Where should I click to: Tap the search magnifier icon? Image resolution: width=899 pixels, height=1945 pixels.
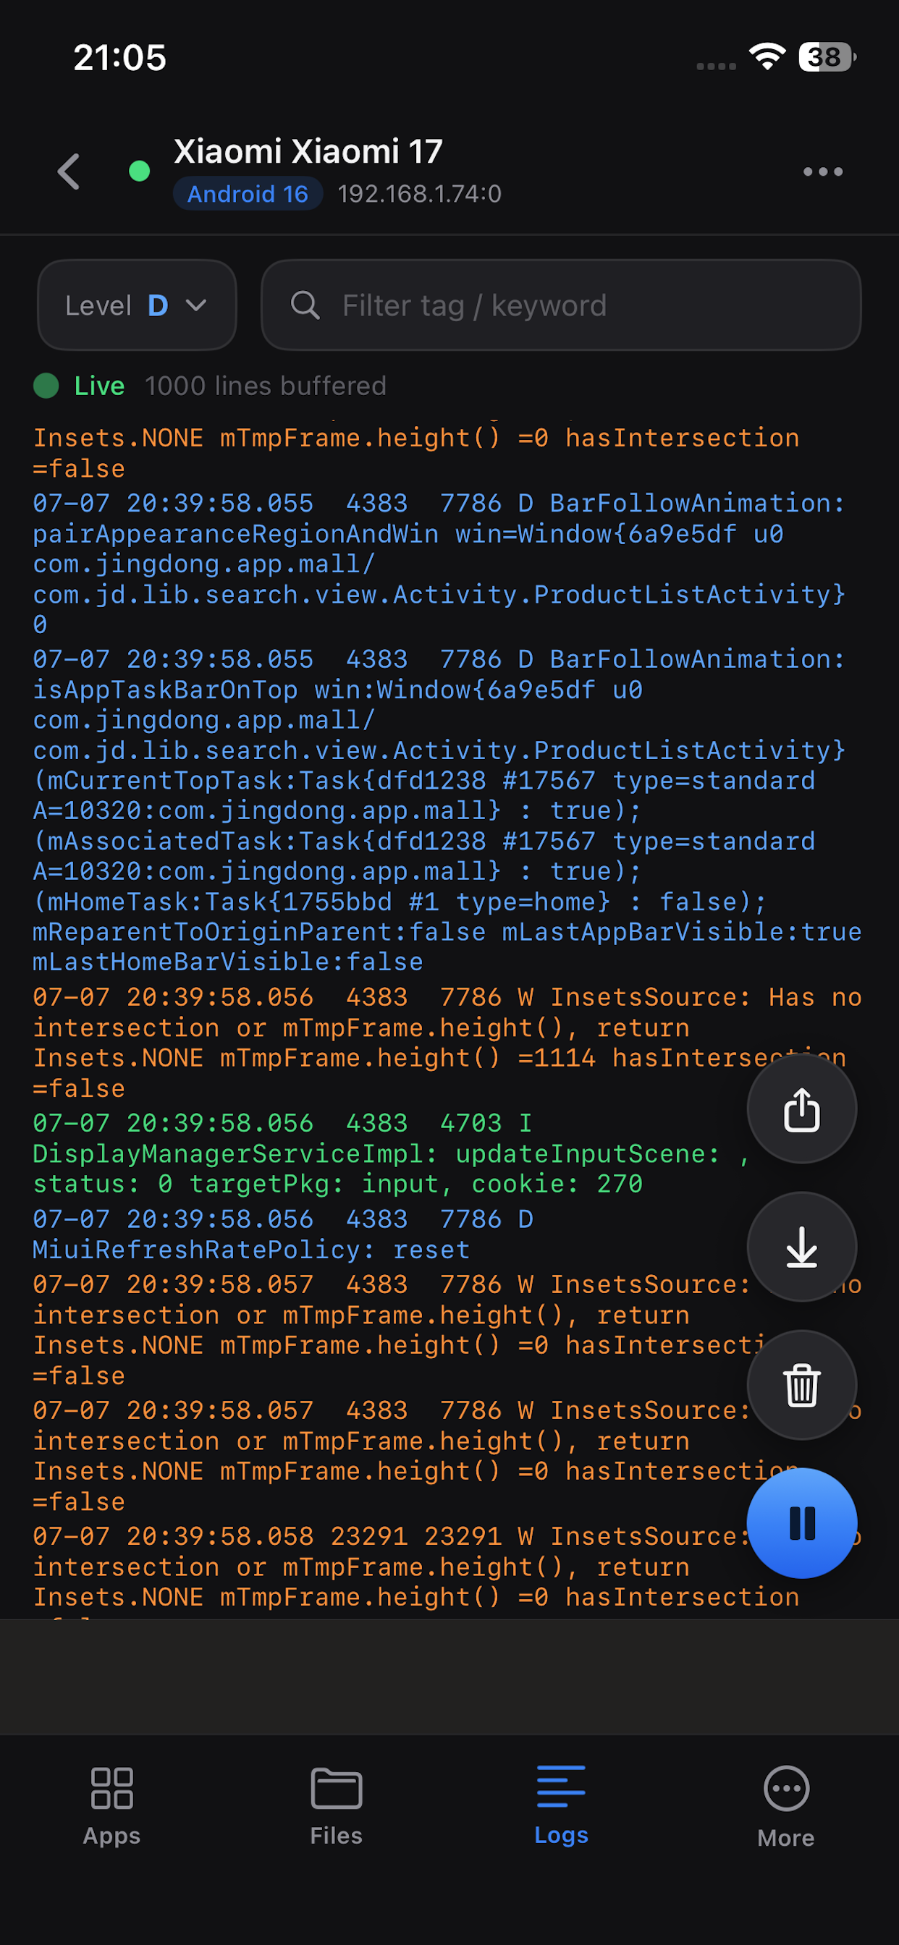point(305,305)
